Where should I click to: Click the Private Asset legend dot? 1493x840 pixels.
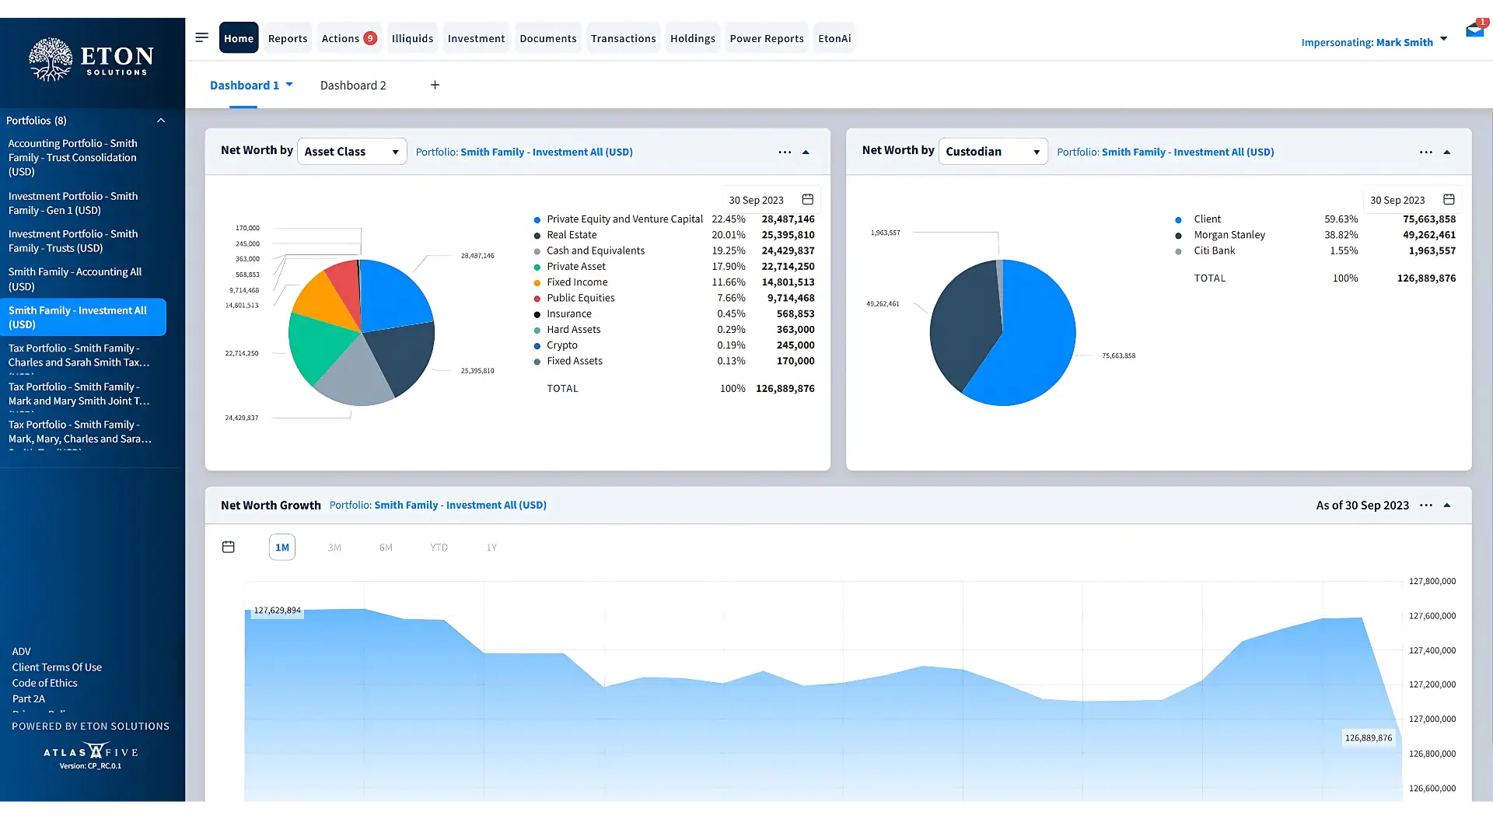tap(537, 268)
